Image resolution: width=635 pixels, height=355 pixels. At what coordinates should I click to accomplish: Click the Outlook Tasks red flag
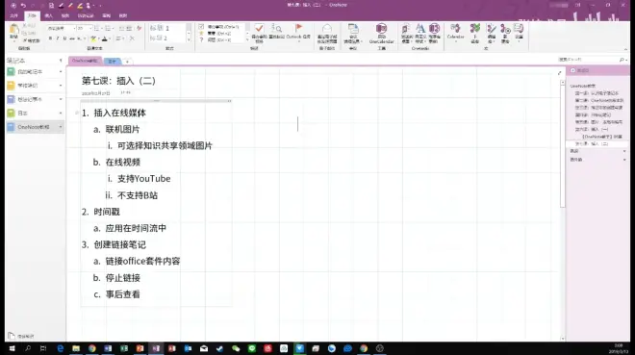298,31
